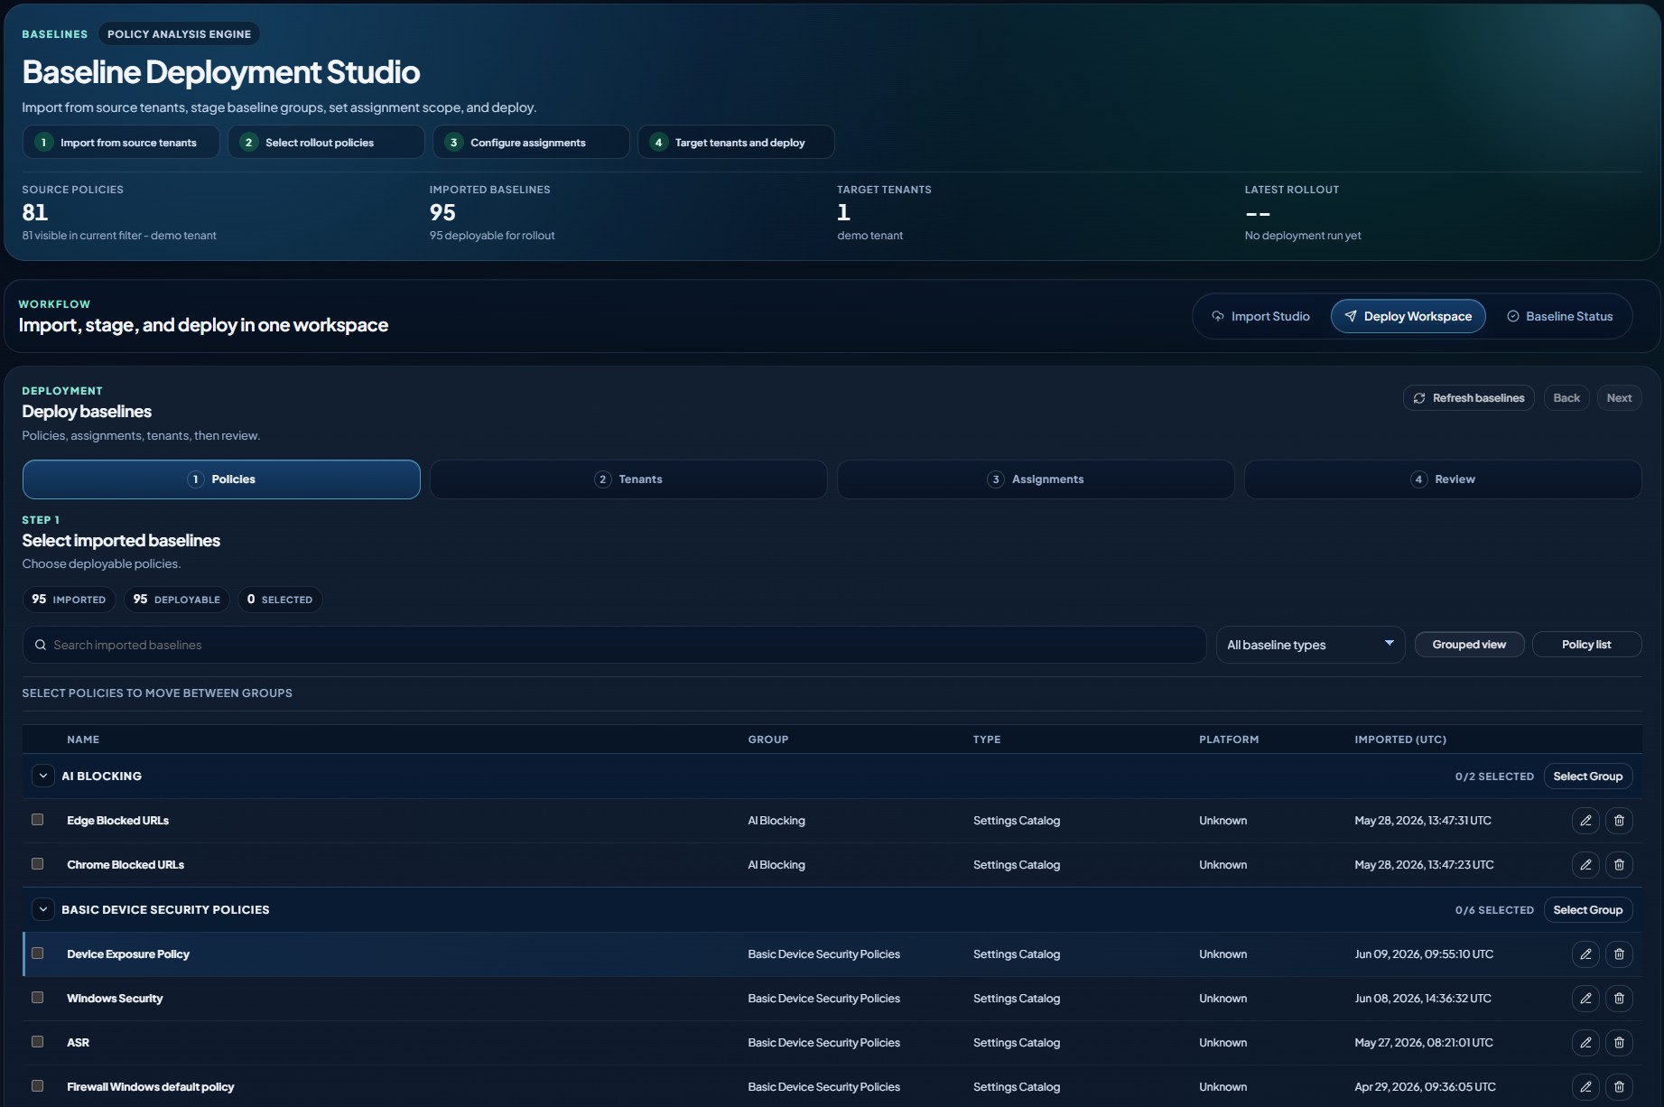Click the Imported Baselines count 95
Viewport: 1664px width, 1107px height.
[x=442, y=213]
